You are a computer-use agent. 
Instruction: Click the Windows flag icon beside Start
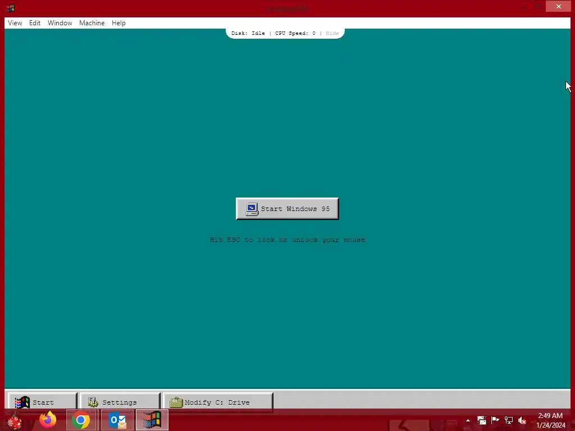tap(22, 402)
